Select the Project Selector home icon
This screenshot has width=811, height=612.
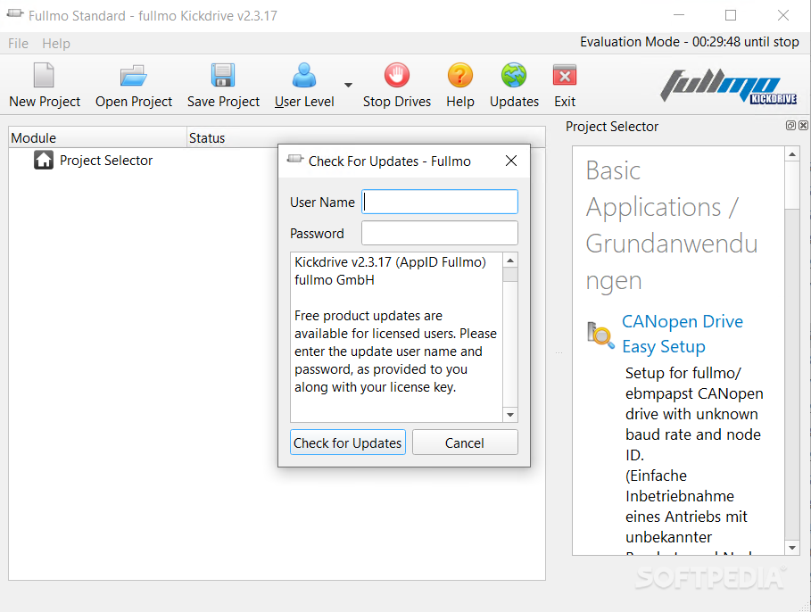44,160
